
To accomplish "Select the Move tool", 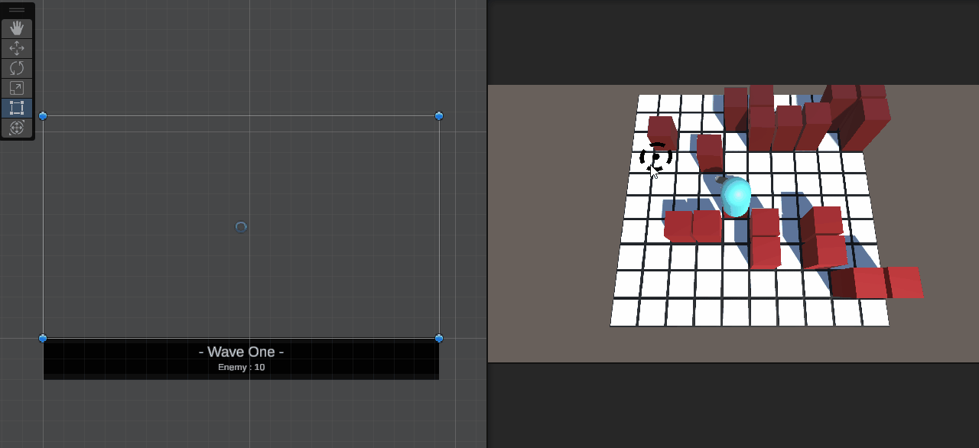I will coord(17,48).
